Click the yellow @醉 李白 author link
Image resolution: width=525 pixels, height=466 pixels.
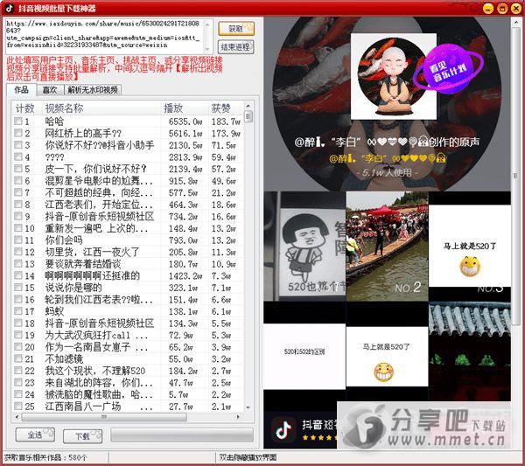(388, 158)
